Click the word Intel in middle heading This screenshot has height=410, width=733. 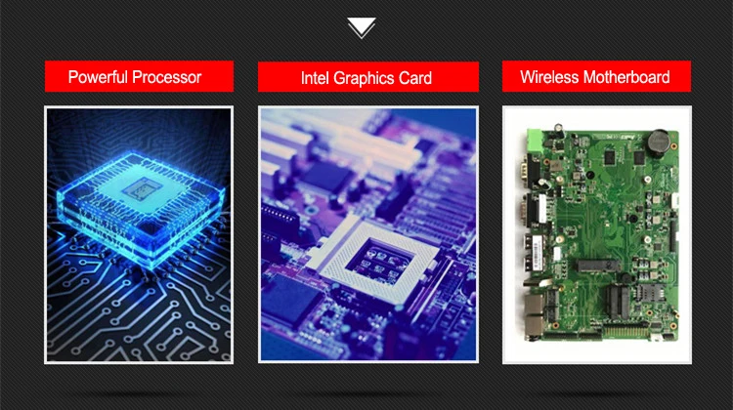[x=315, y=78]
